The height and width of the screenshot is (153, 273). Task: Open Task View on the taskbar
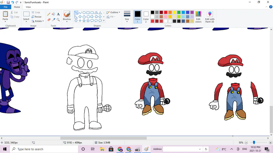coord(93,149)
